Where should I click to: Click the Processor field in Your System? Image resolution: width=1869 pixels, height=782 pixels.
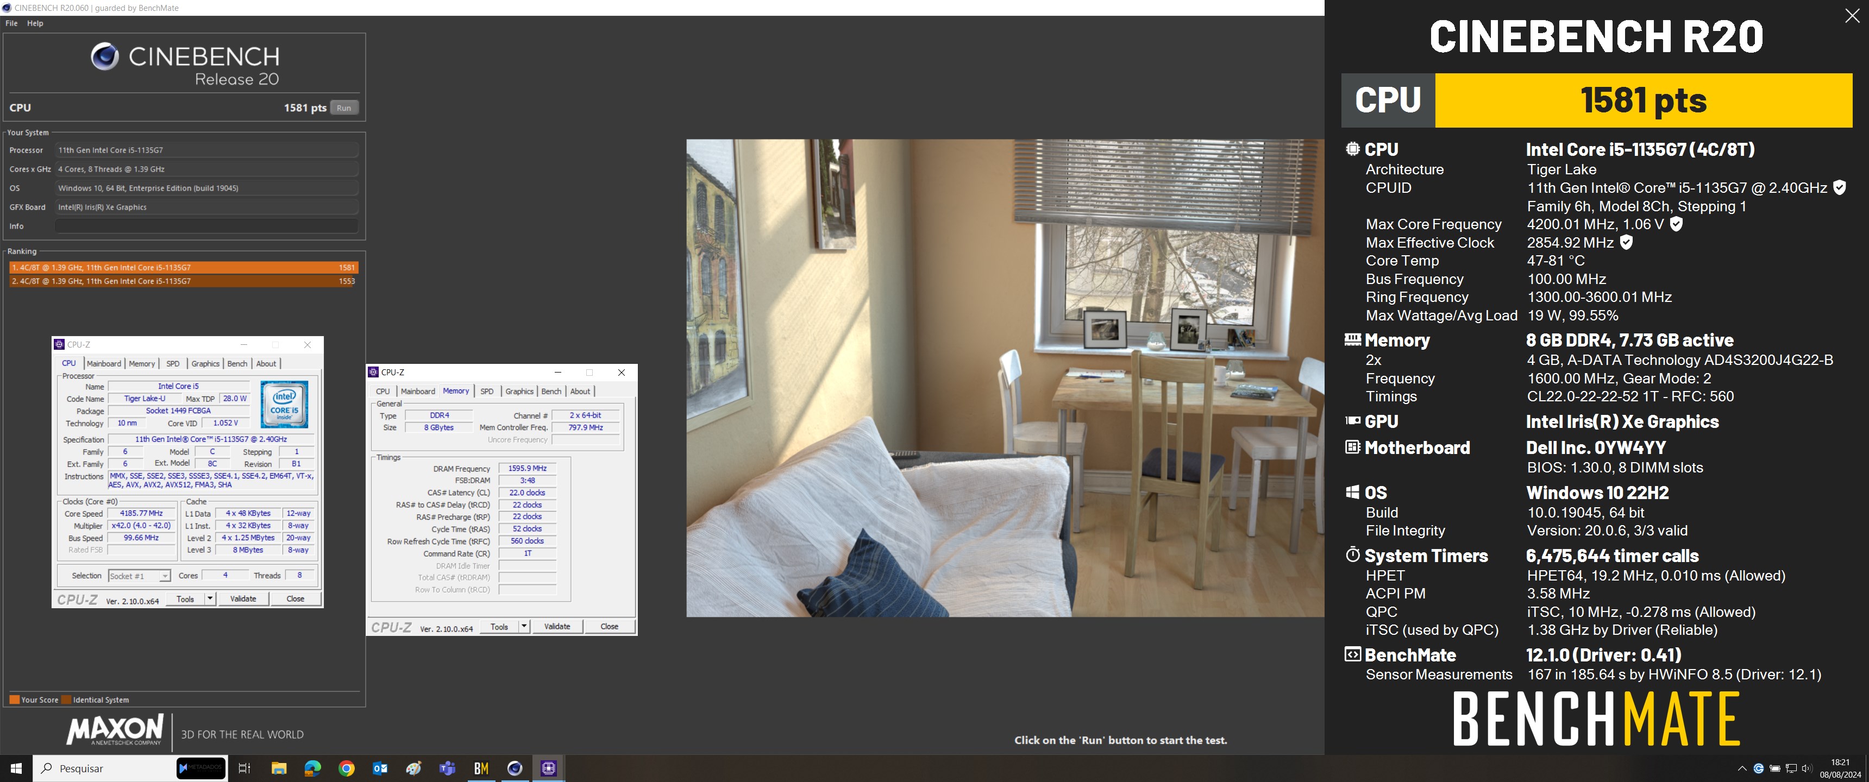208,149
